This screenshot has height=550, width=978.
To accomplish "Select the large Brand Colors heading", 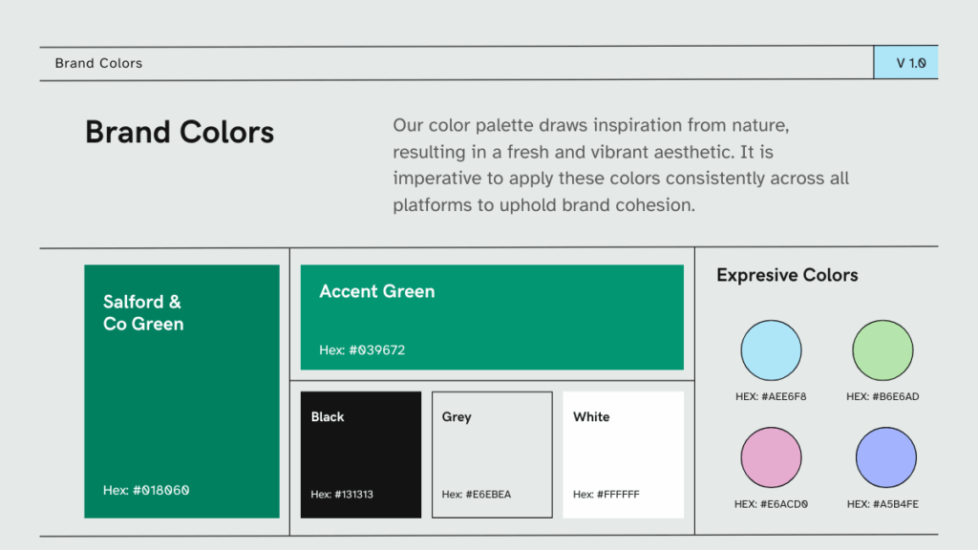I will click(x=180, y=132).
